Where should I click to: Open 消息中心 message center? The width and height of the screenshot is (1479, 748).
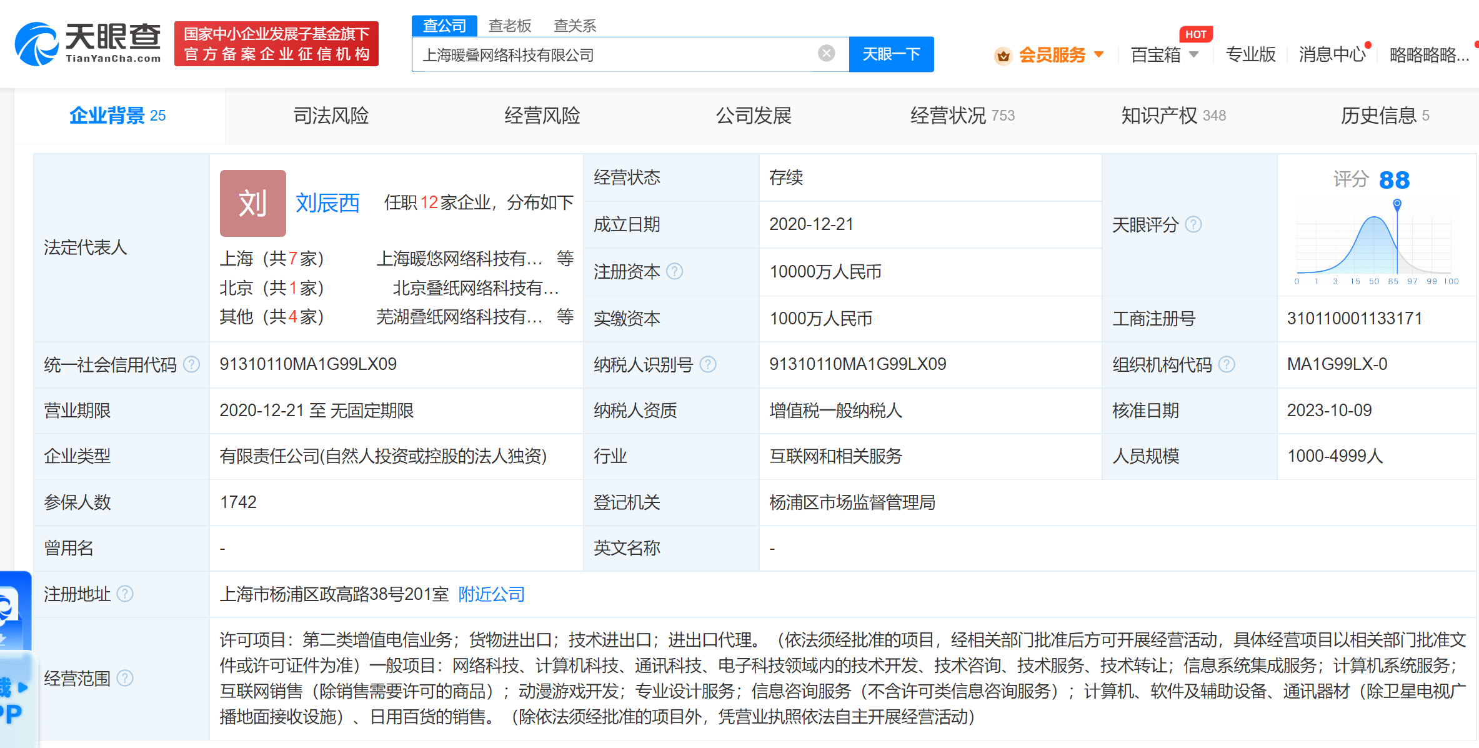click(1332, 55)
